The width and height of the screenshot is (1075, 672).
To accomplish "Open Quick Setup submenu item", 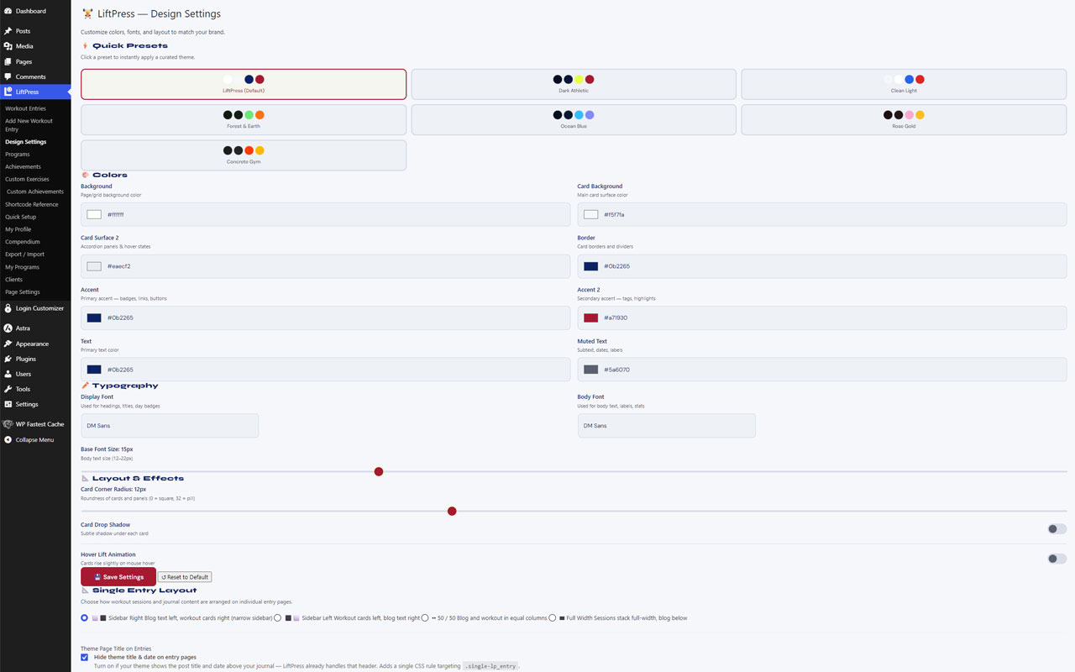I will tap(20, 217).
